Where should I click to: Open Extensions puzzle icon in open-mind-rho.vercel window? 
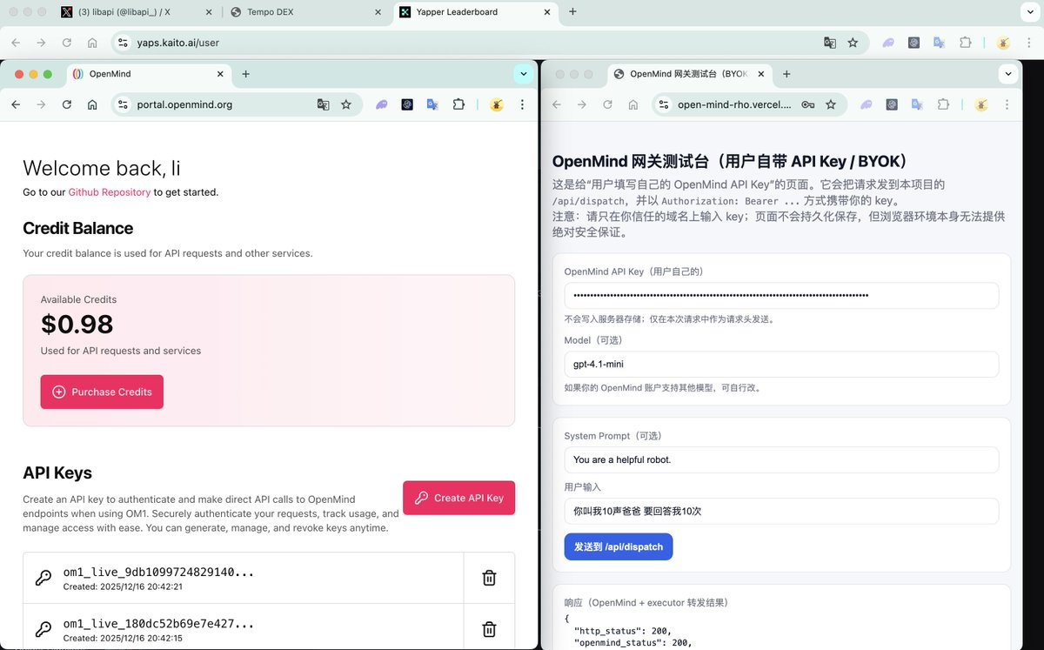(x=943, y=104)
